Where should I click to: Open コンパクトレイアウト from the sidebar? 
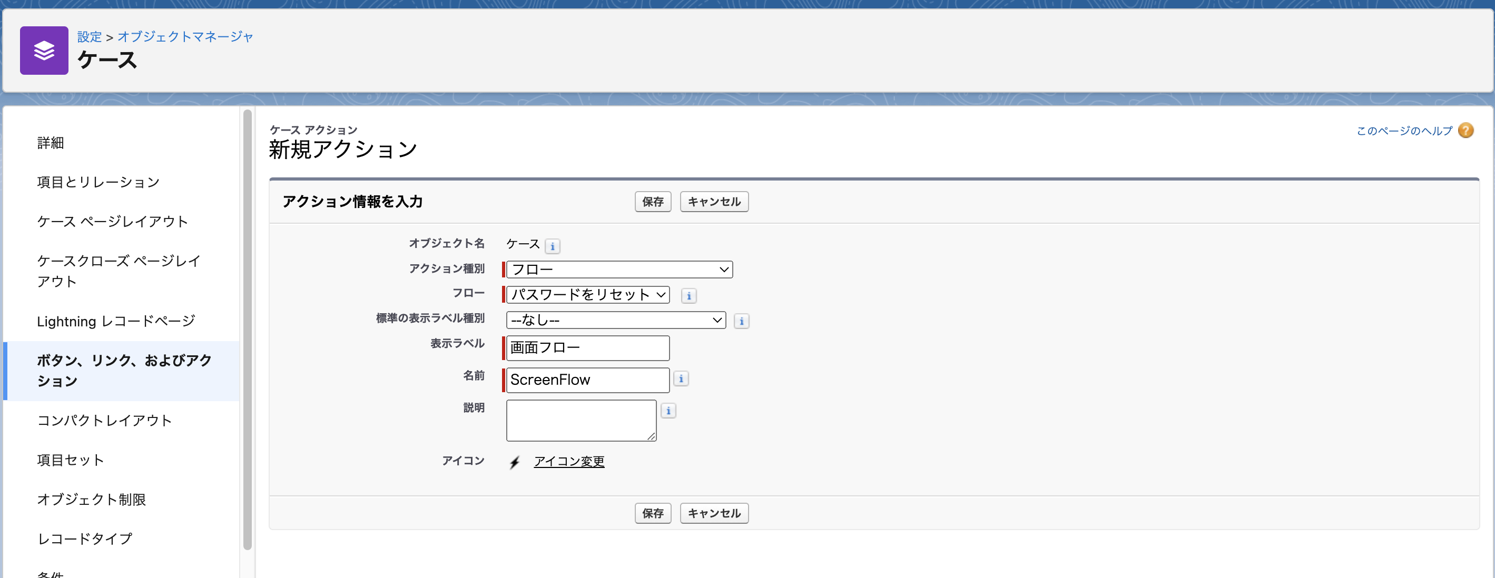coord(104,421)
